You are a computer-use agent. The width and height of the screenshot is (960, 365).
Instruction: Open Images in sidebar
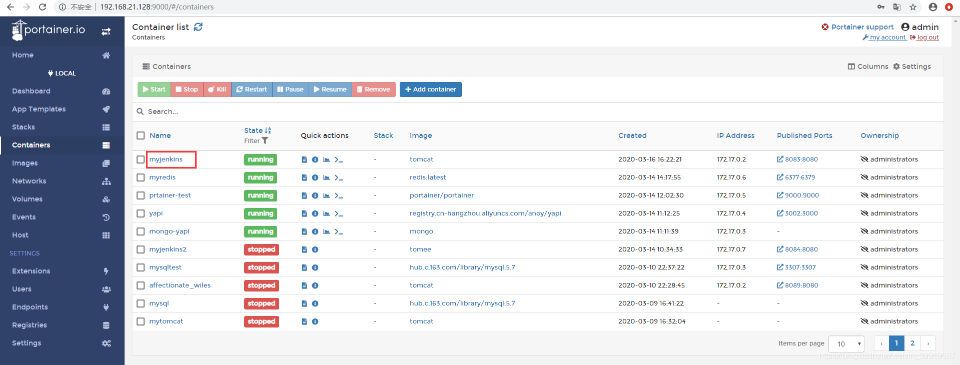point(62,163)
